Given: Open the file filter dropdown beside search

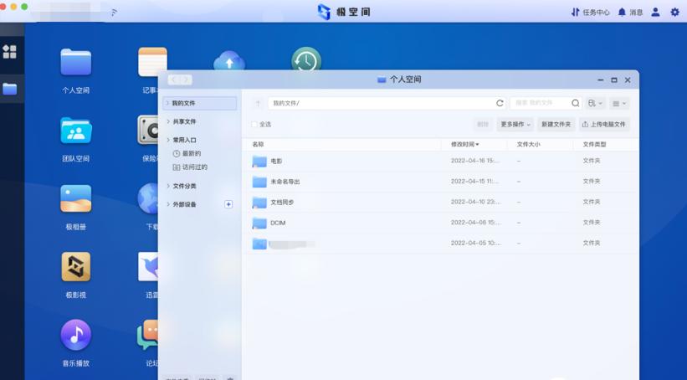Looking at the screenshot, I should point(596,104).
